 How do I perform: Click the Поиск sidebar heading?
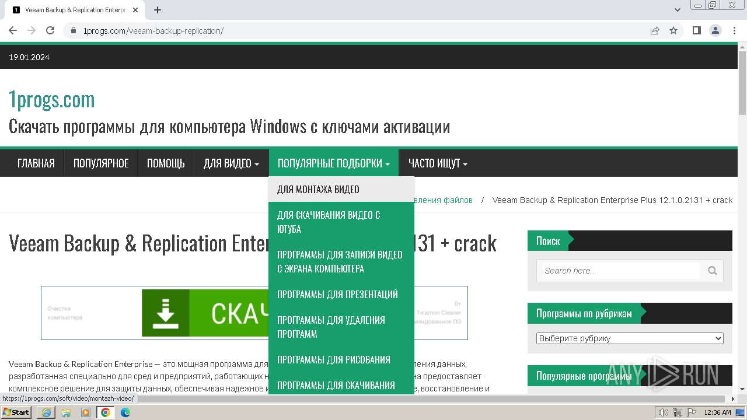coord(548,241)
